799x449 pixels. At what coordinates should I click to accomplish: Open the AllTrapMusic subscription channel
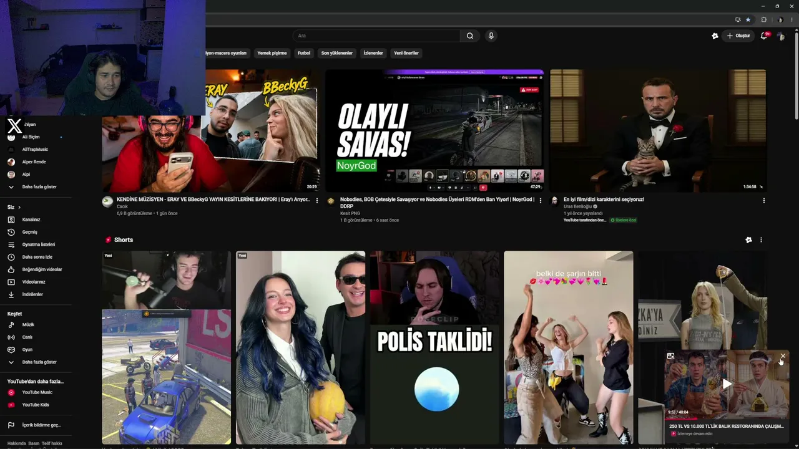coord(36,150)
